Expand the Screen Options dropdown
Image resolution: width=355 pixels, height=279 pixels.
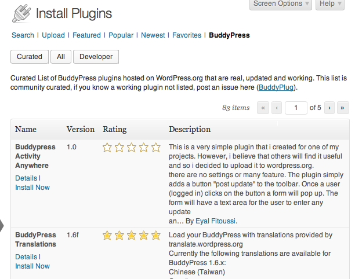coord(281,4)
